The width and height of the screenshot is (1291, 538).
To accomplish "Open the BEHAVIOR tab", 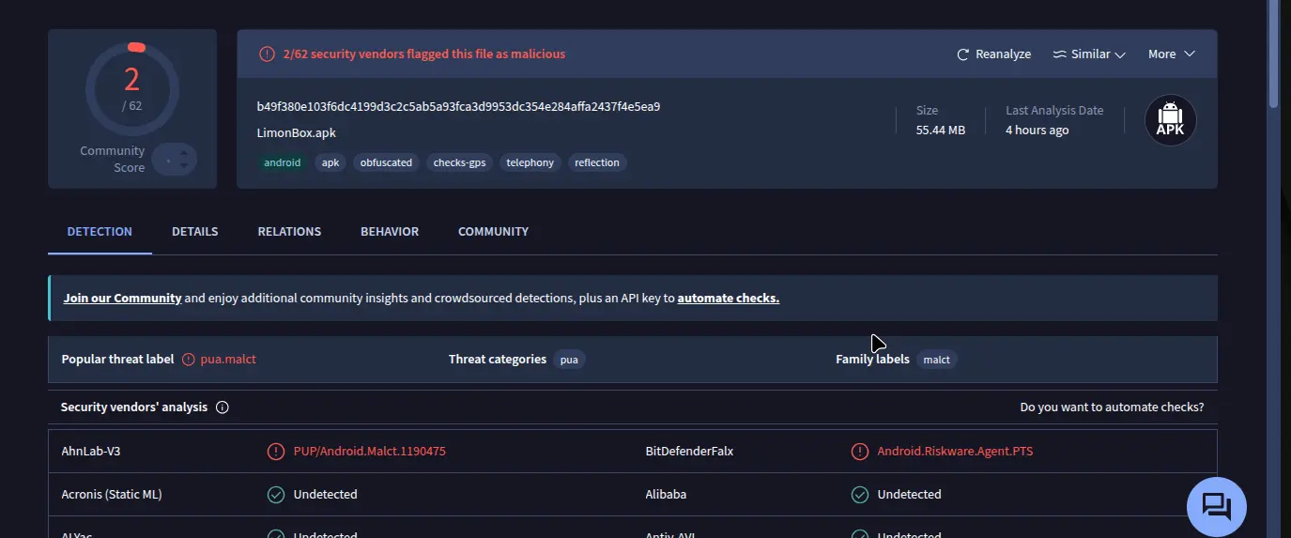I will (x=390, y=231).
